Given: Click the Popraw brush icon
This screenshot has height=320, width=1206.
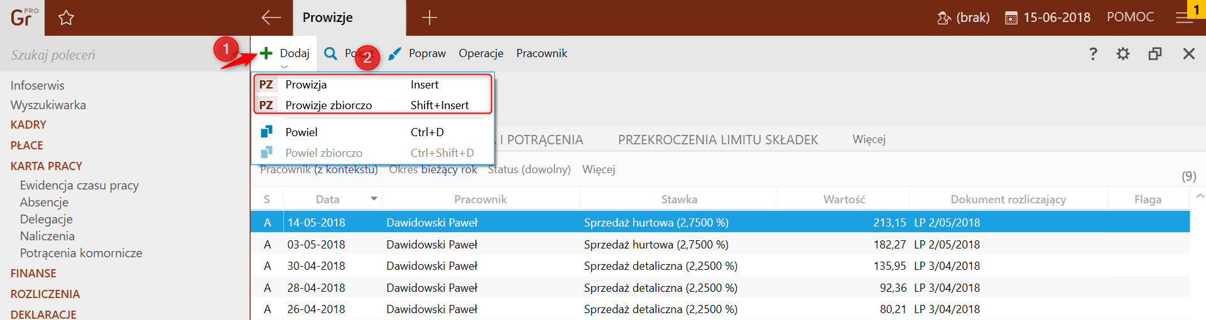Looking at the screenshot, I should click(x=394, y=54).
